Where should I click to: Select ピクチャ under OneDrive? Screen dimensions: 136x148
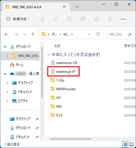(x=20, y=101)
